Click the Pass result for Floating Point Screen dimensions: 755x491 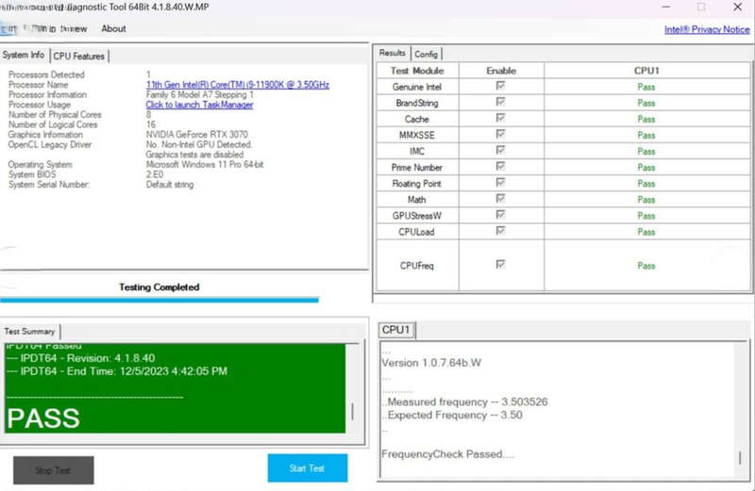pos(646,184)
